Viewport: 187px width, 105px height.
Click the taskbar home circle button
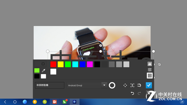tap(15, 102)
